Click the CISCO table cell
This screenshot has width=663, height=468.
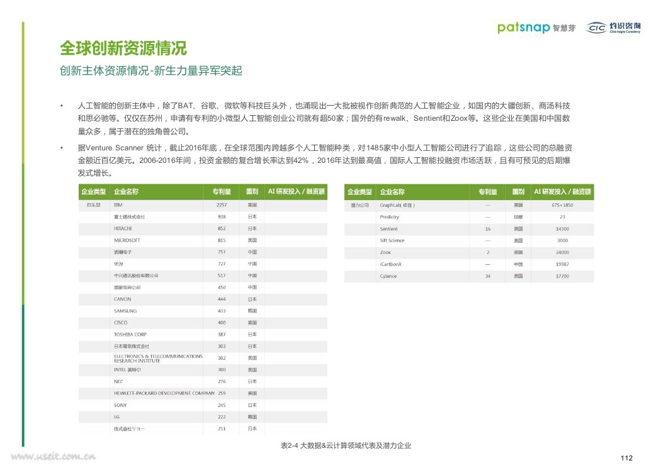coord(120,323)
